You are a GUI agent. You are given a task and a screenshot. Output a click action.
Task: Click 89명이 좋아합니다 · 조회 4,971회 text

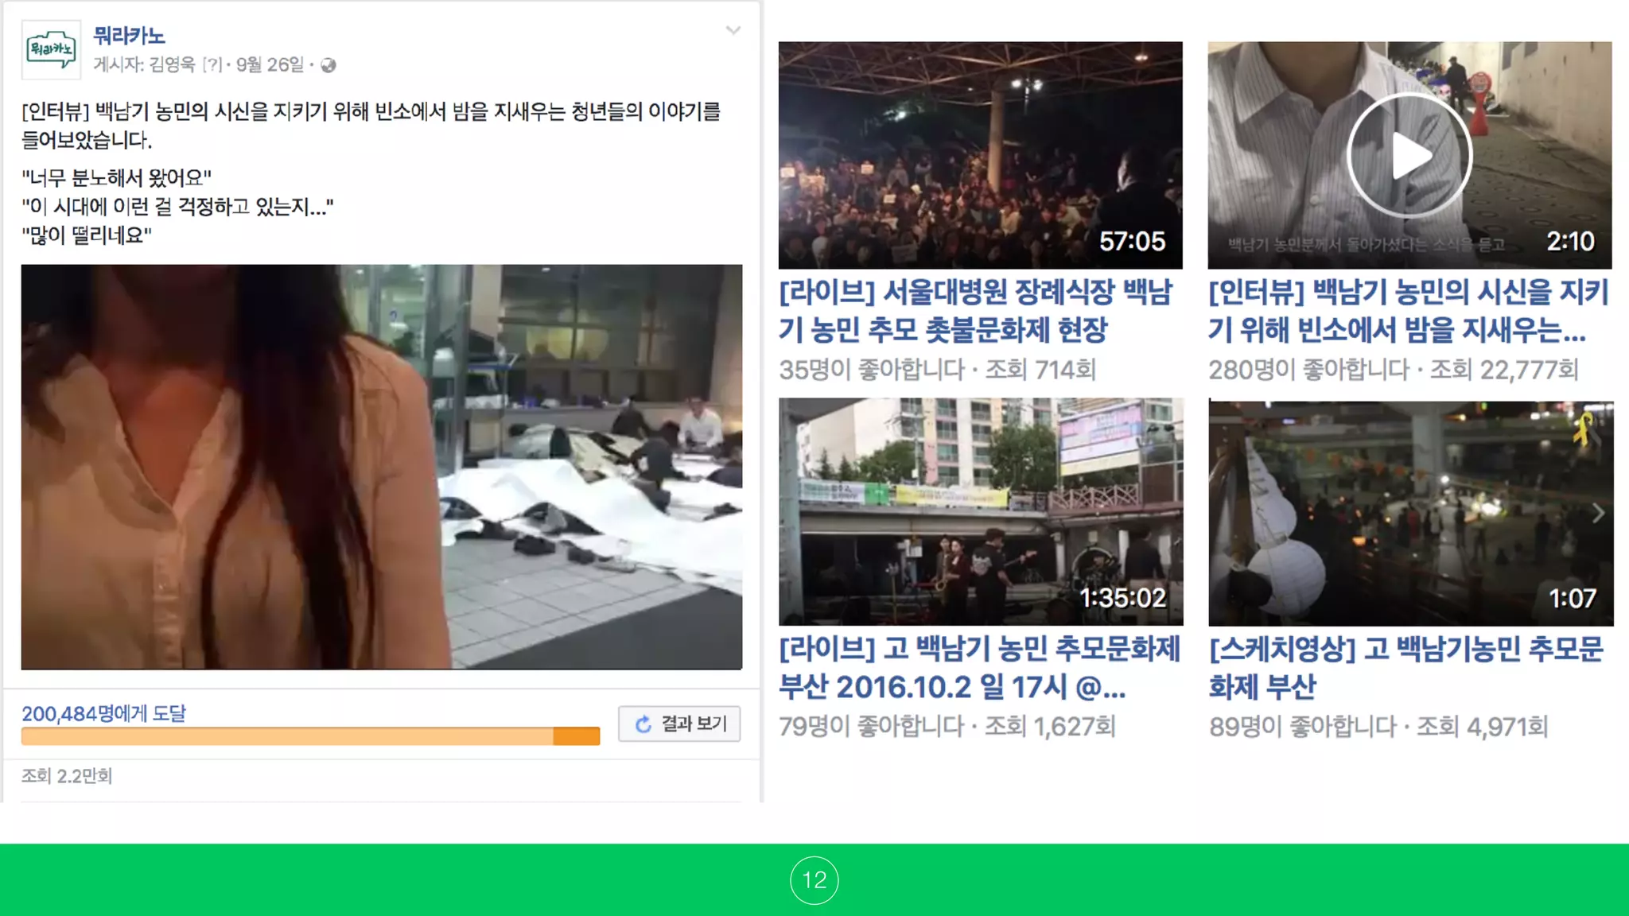(1378, 727)
